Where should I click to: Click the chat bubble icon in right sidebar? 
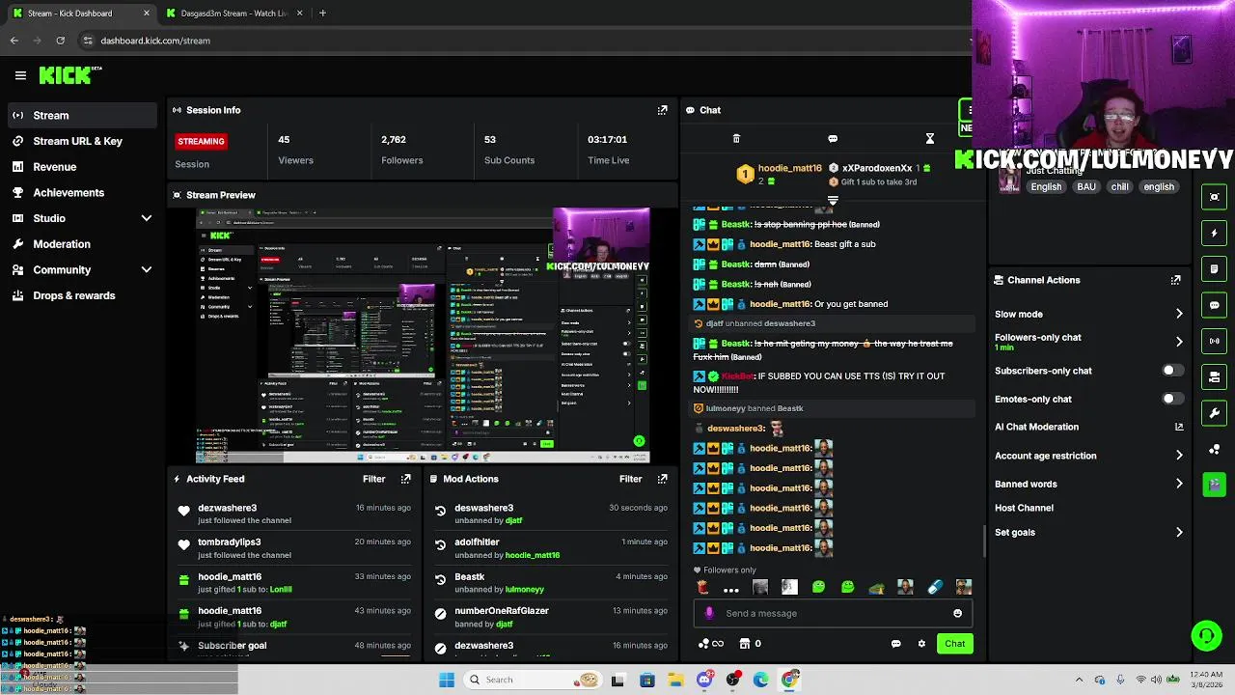(x=1214, y=305)
